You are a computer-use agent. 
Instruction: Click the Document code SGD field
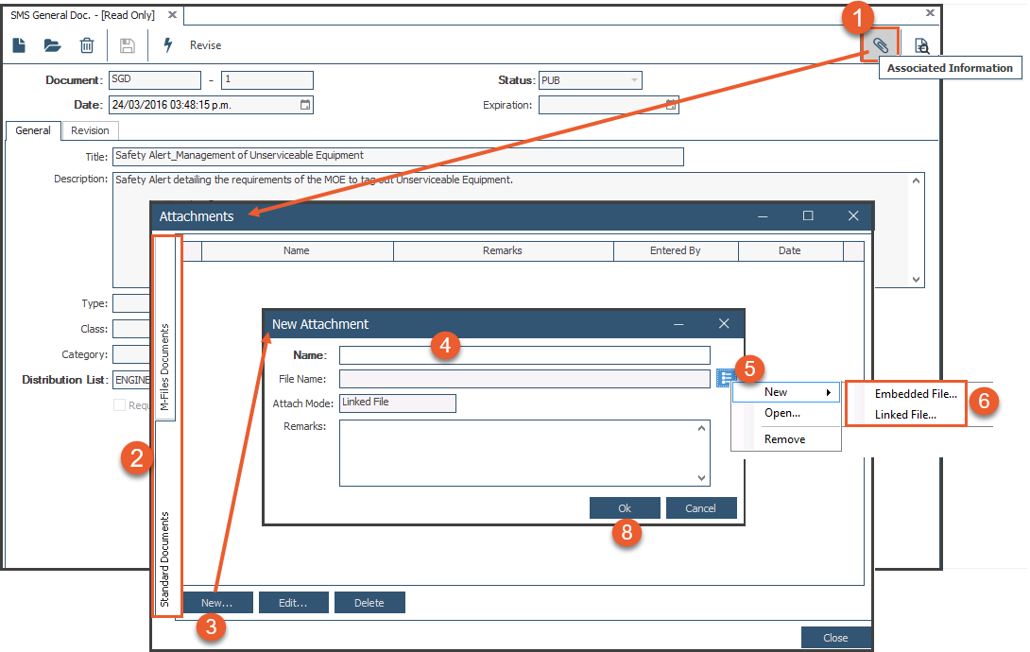[154, 80]
